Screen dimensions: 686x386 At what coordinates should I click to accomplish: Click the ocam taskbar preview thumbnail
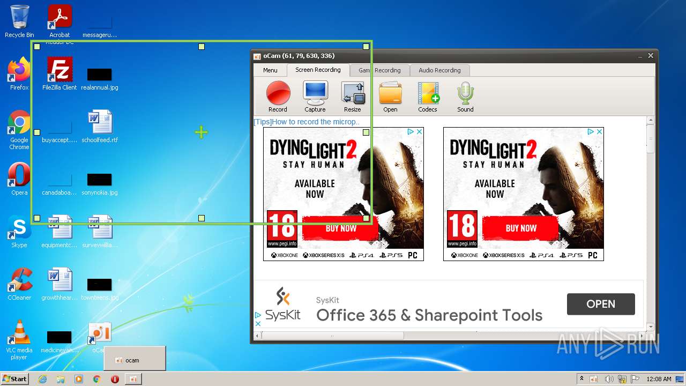coord(135,359)
